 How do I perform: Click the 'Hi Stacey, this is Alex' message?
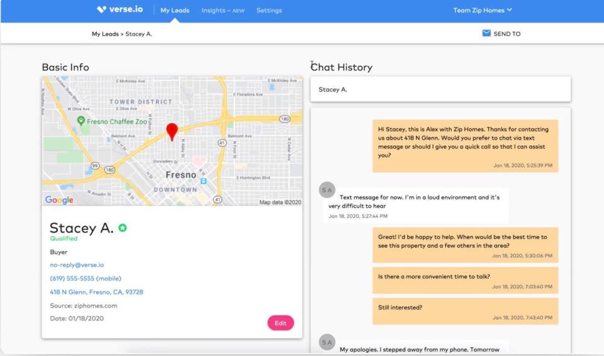(x=465, y=146)
